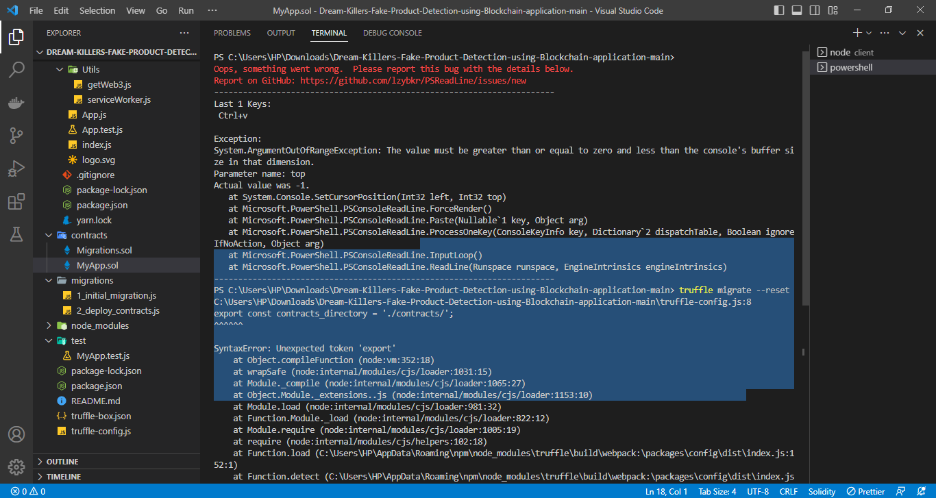Toggle the bottom panel layout icon

[798, 10]
